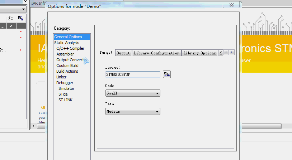Select the Simulator category
The width and height of the screenshot is (292, 160).
click(66, 88)
